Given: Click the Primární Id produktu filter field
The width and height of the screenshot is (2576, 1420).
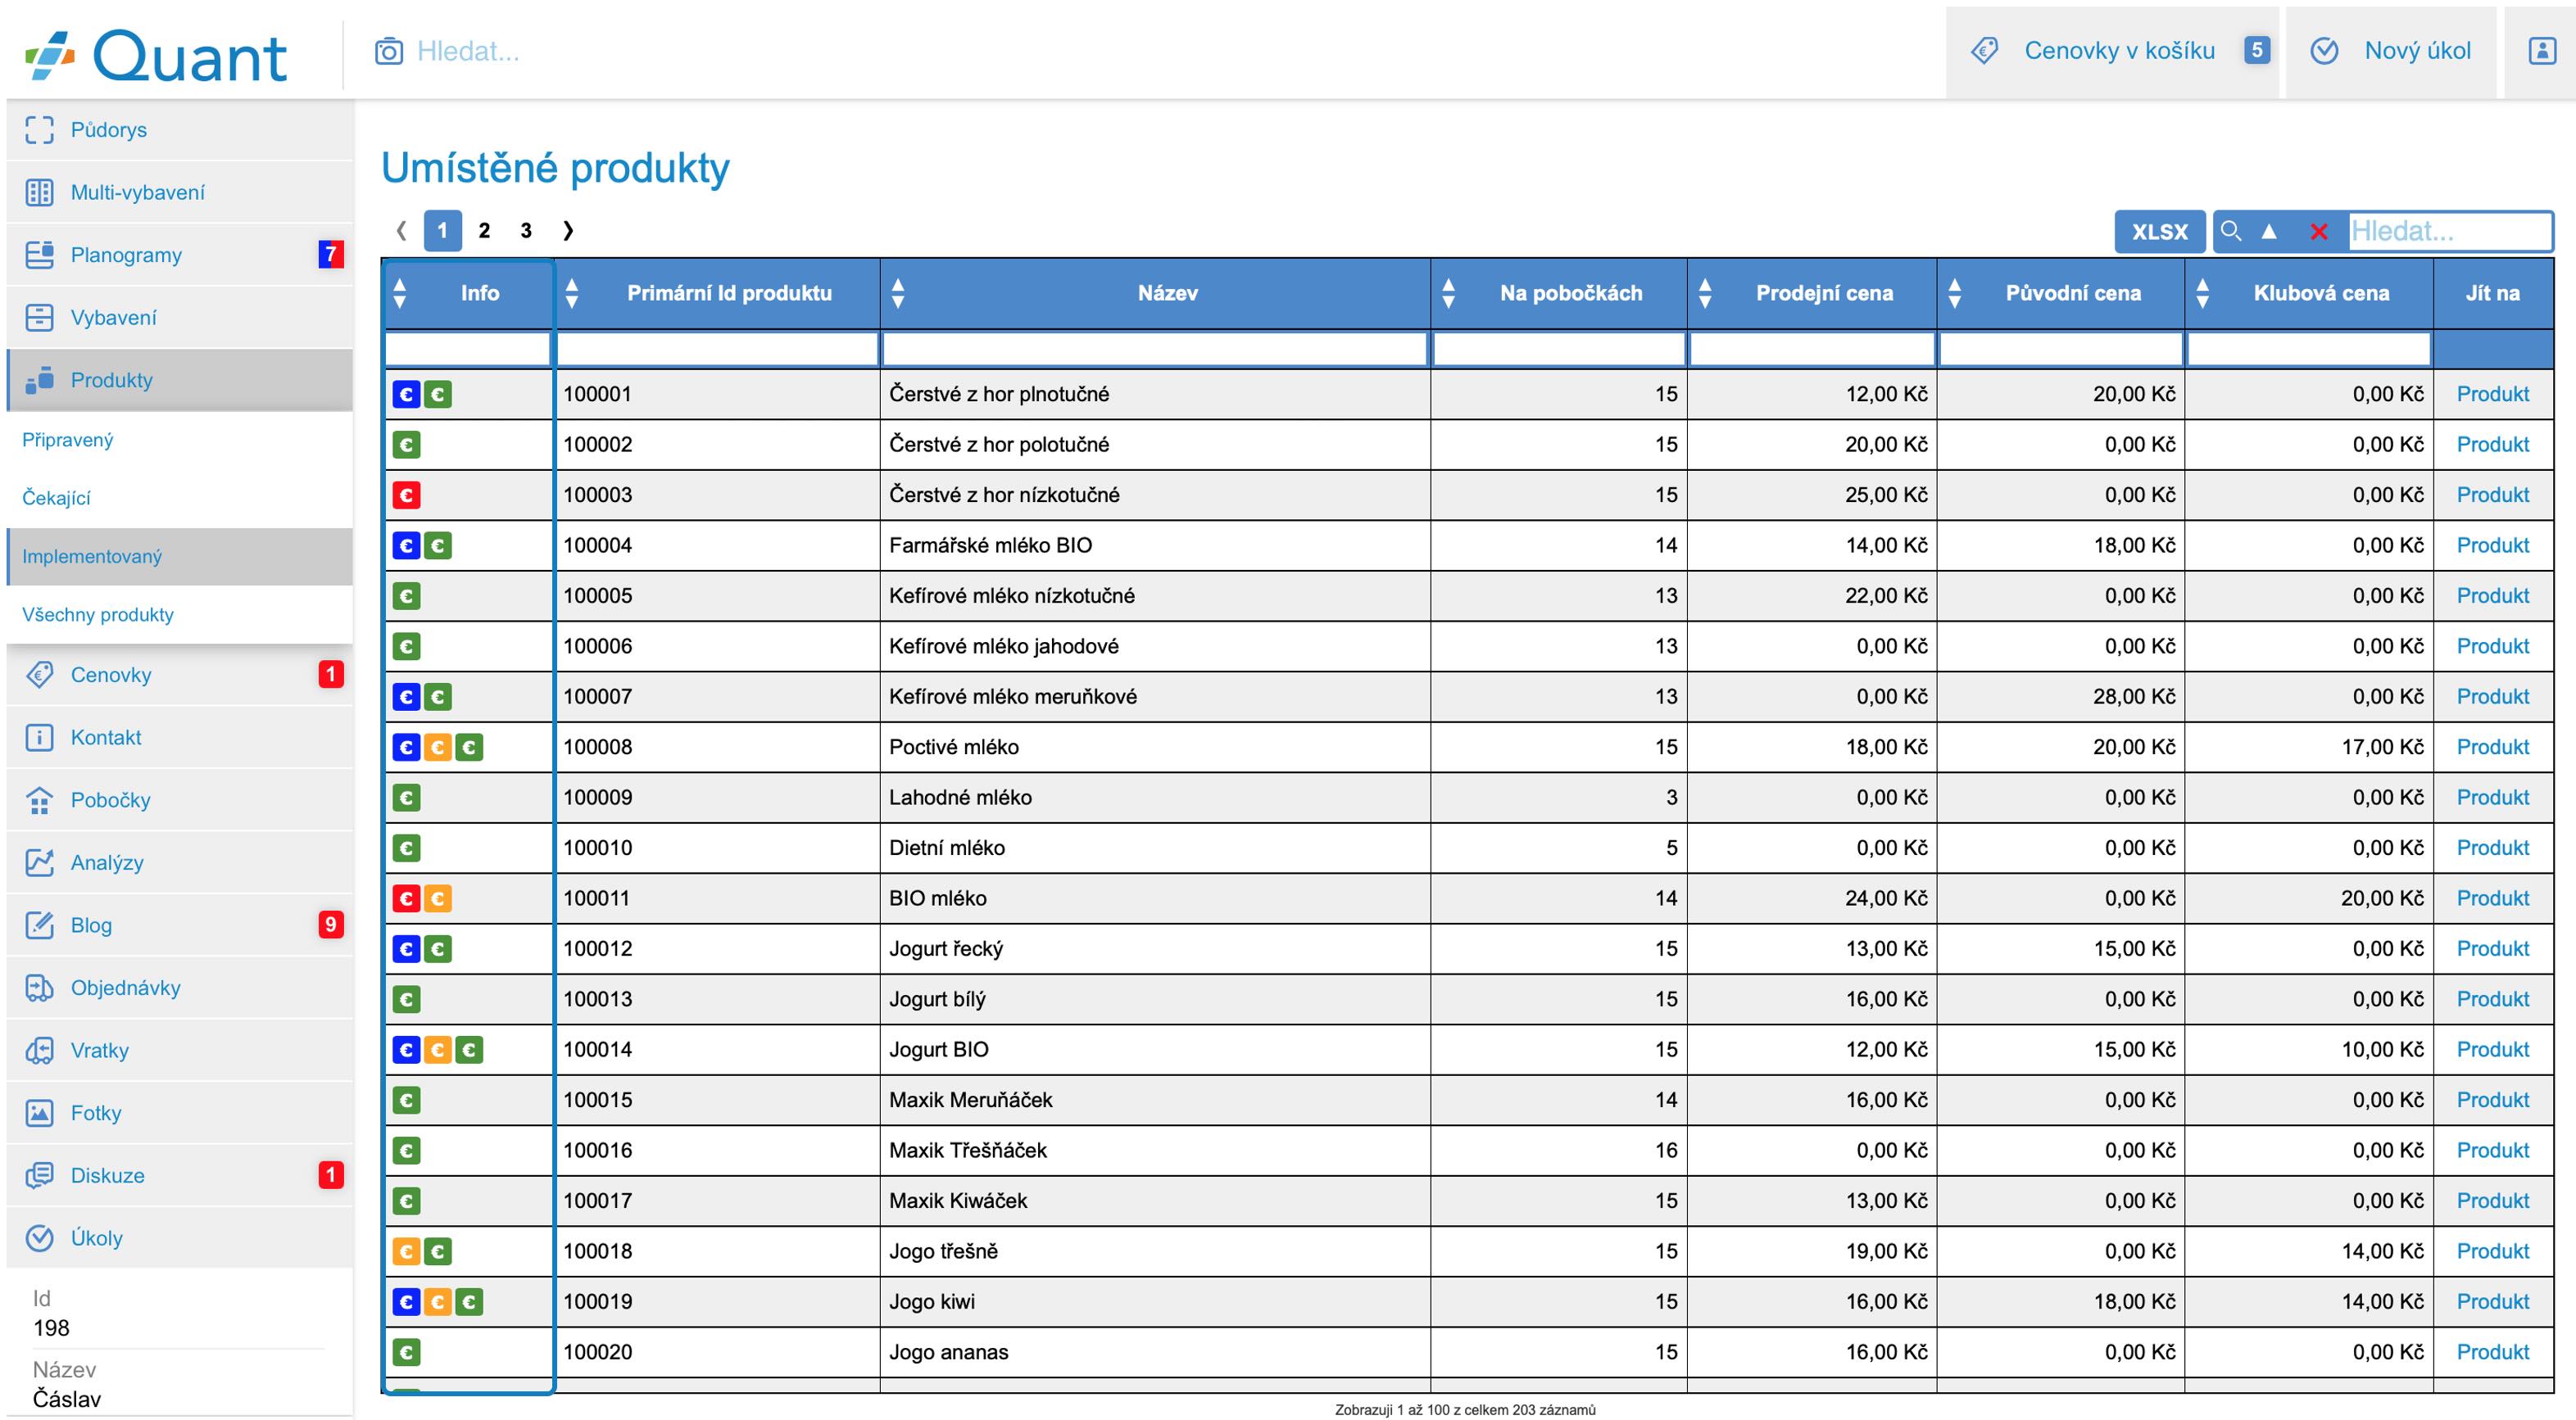Looking at the screenshot, I should [717, 349].
